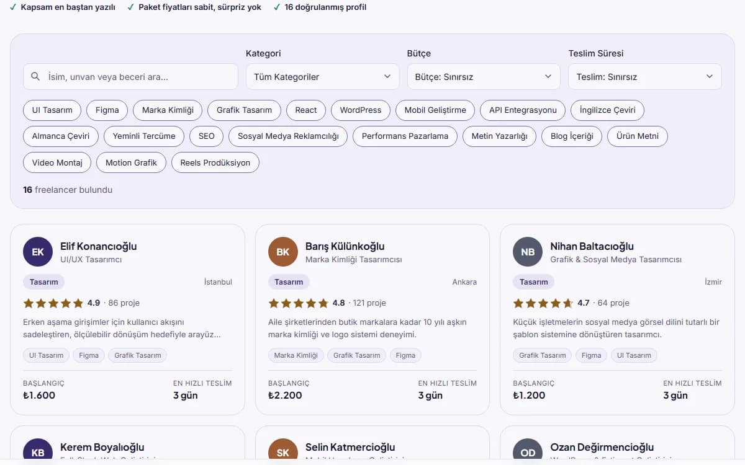The height and width of the screenshot is (465, 745).
Task: Click the search magnifier icon
Action: point(35,77)
